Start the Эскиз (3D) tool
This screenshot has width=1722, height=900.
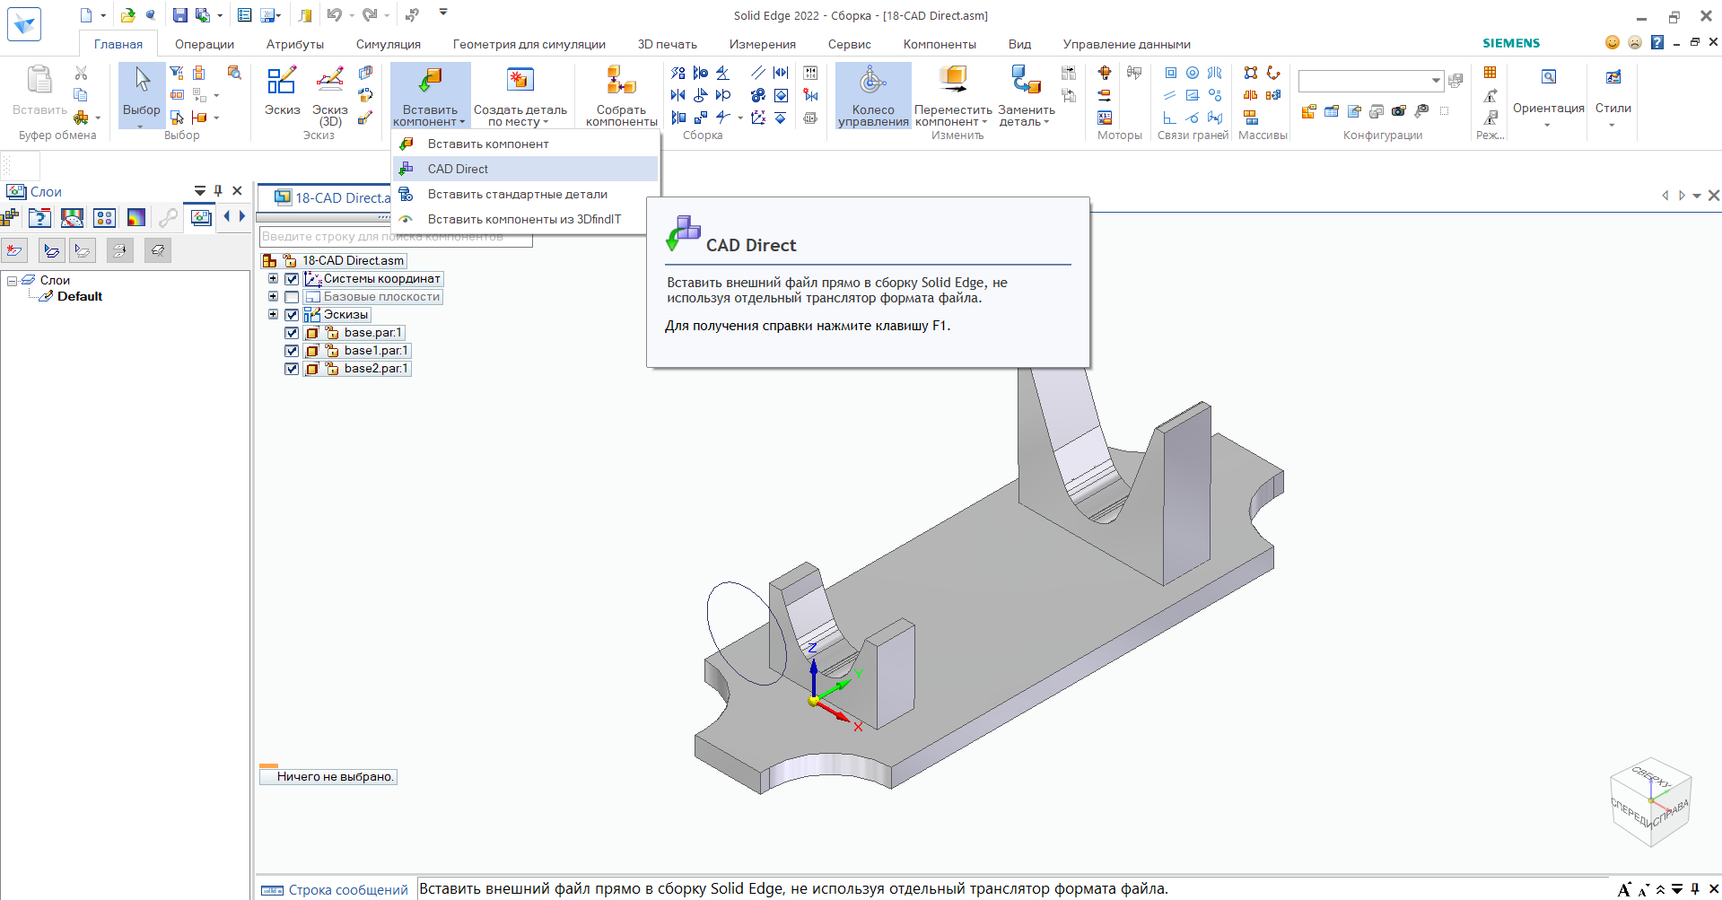330,95
